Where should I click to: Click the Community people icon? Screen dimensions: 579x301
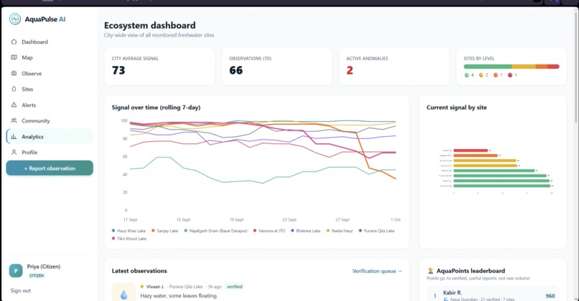[14, 120]
